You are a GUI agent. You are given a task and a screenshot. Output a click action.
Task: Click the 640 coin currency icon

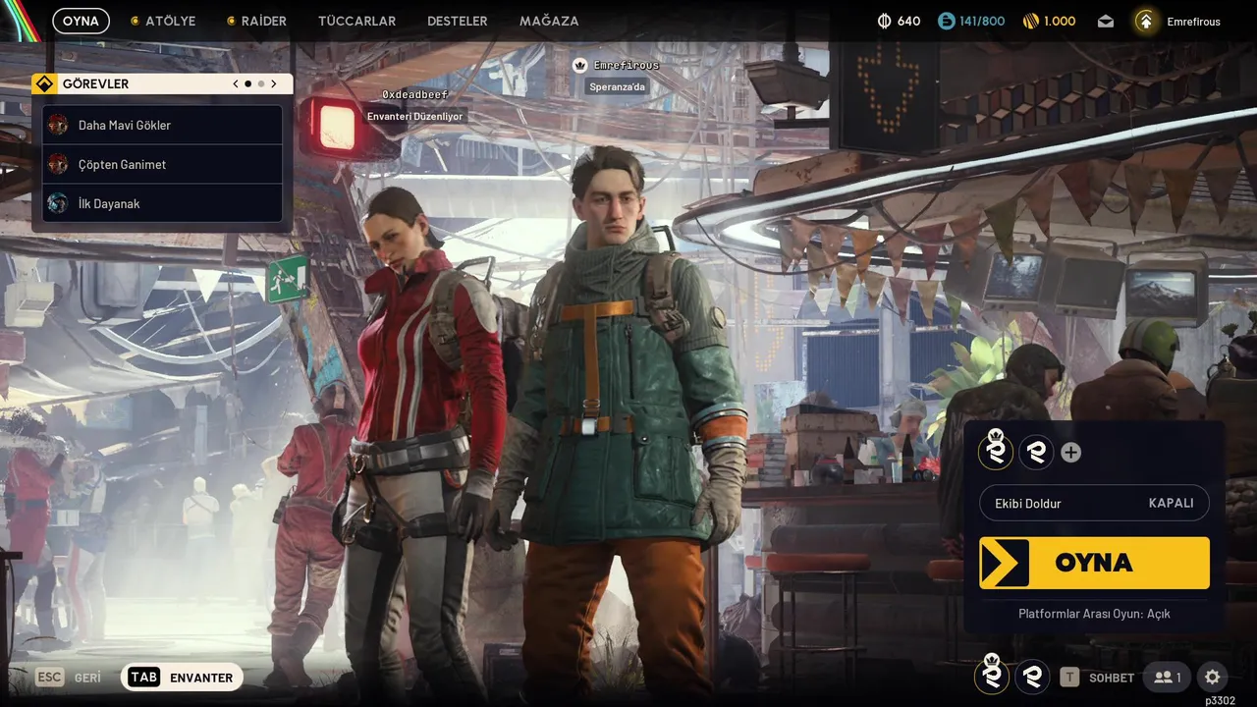884,21
